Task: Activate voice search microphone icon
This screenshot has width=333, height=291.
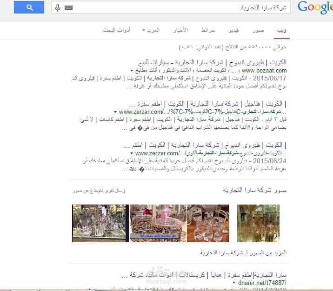Action: tap(58, 7)
